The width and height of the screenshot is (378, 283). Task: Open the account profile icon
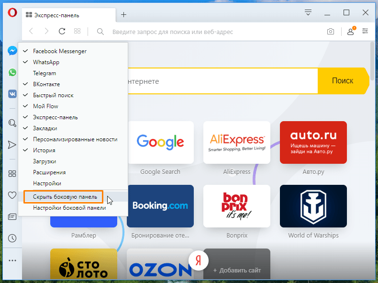pyautogui.click(x=351, y=31)
